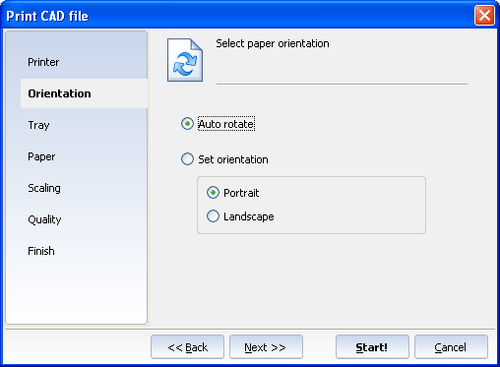Click the Select paper orientation heading text
Image resolution: width=500 pixels, height=367 pixels.
[273, 43]
